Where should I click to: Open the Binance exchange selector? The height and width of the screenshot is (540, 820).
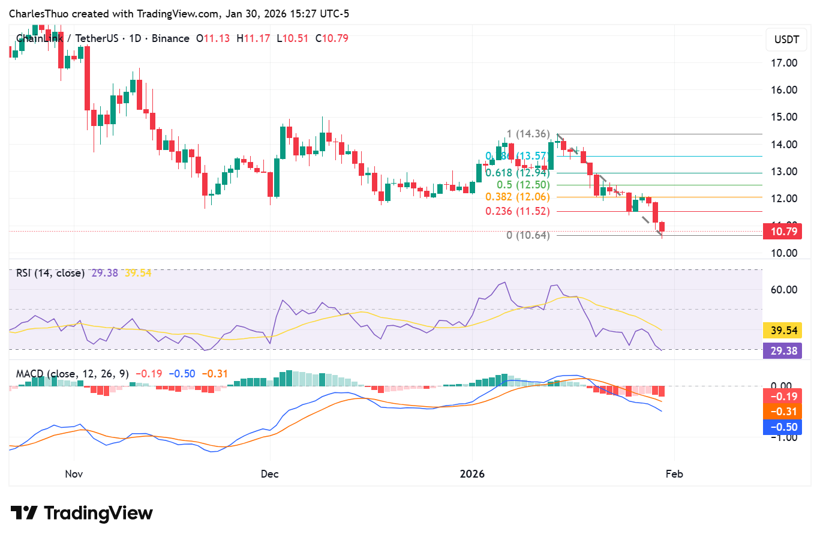[x=169, y=38]
